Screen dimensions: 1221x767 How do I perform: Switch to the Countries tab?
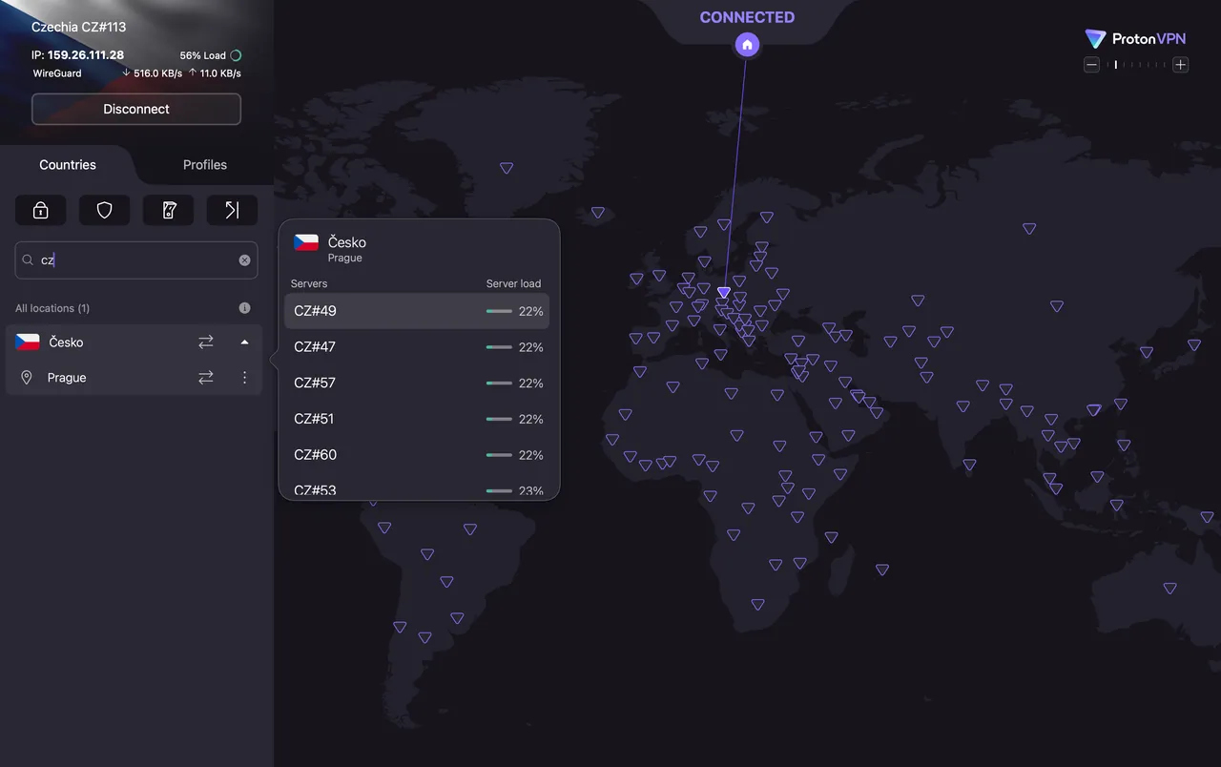pyautogui.click(x=68, y=165)
